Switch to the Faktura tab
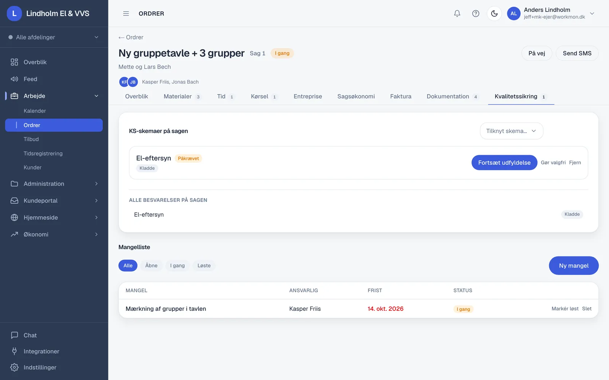 point(401,97)
